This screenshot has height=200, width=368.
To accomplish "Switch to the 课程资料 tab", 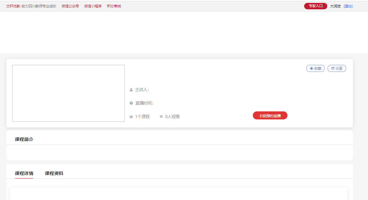I will 54,173.
